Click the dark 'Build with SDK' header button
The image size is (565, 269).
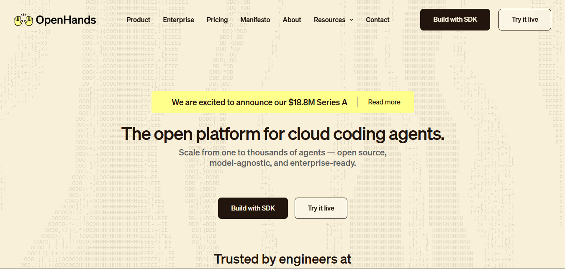(455, 19)
